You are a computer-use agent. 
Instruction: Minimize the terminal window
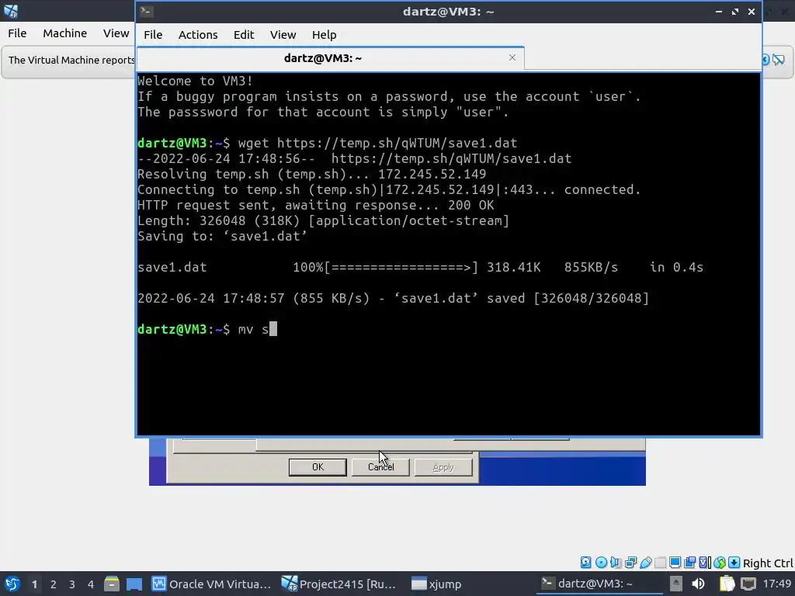[x=719, y=11]
